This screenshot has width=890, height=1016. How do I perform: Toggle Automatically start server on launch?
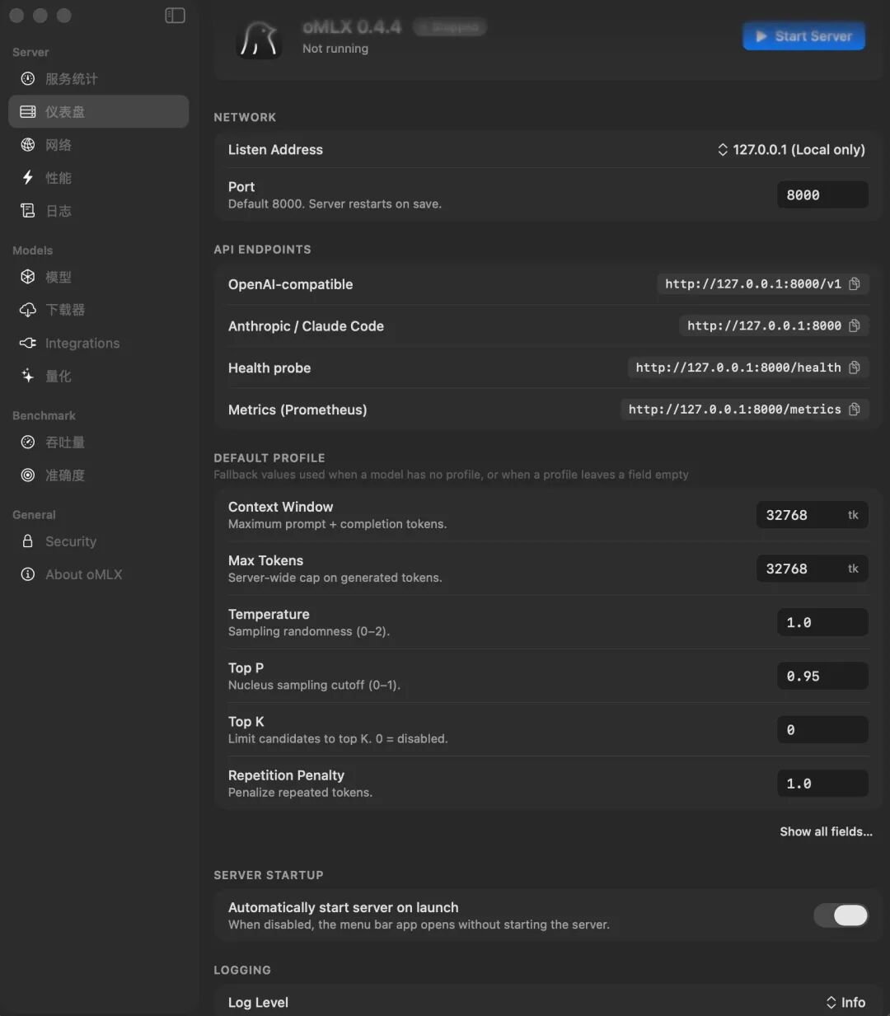pos(841,915)
